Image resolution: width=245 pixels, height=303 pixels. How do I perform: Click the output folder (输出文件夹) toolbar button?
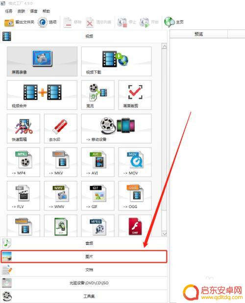click(x=19, y=22)
